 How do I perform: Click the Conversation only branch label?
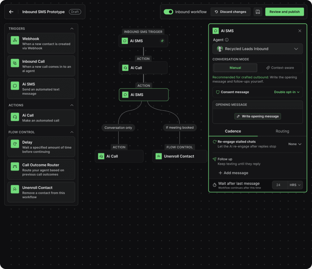(x=118, y=128)
